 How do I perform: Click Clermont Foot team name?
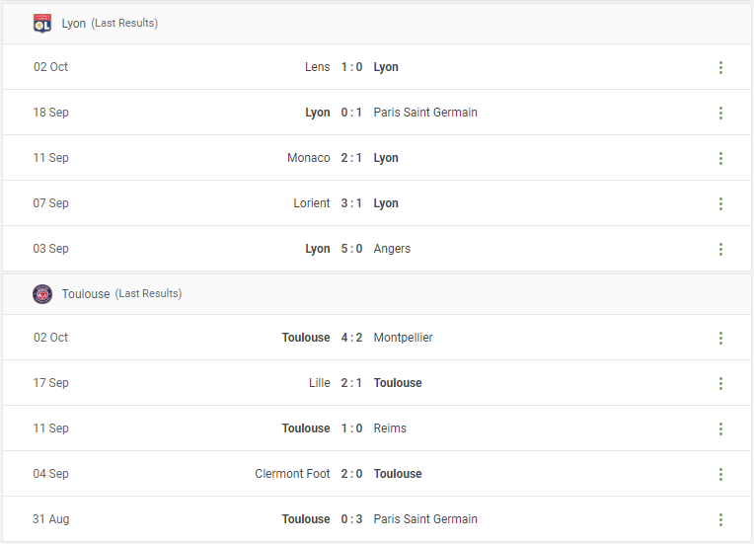coord(292,474)
